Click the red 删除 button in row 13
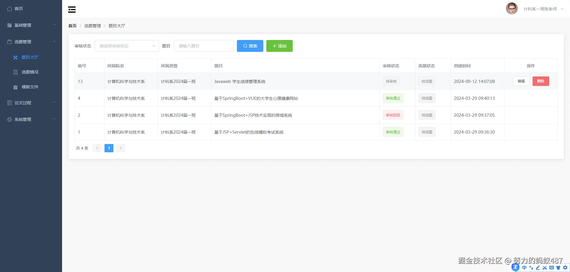The image size is (570, 272). [x=541, y=81]
